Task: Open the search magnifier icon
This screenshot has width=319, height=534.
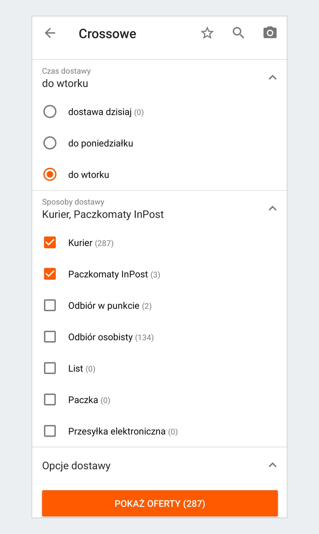Action: 238,32
